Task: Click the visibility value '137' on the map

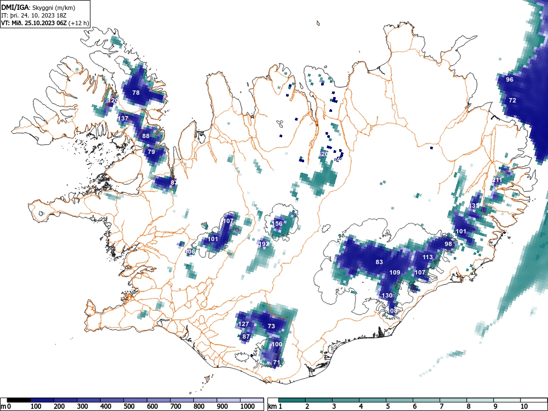Action: (x=123, y=118)
